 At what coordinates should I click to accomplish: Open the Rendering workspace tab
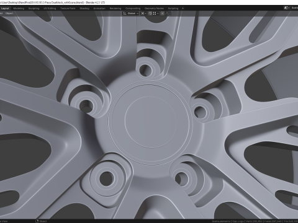[115, 9]
